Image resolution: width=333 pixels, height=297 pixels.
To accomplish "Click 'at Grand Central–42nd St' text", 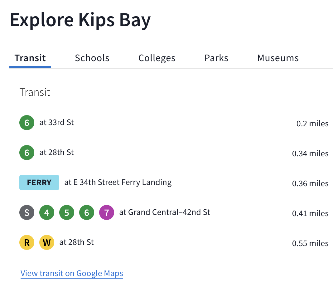I will 165,212.
